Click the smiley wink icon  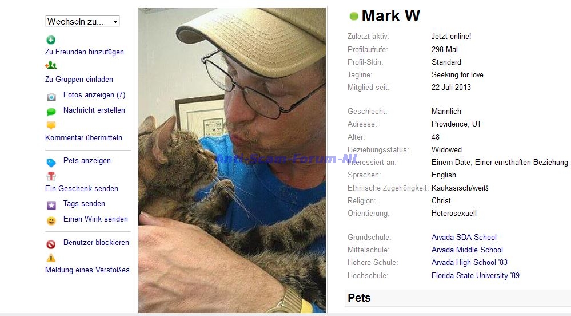tap(51, 221)
